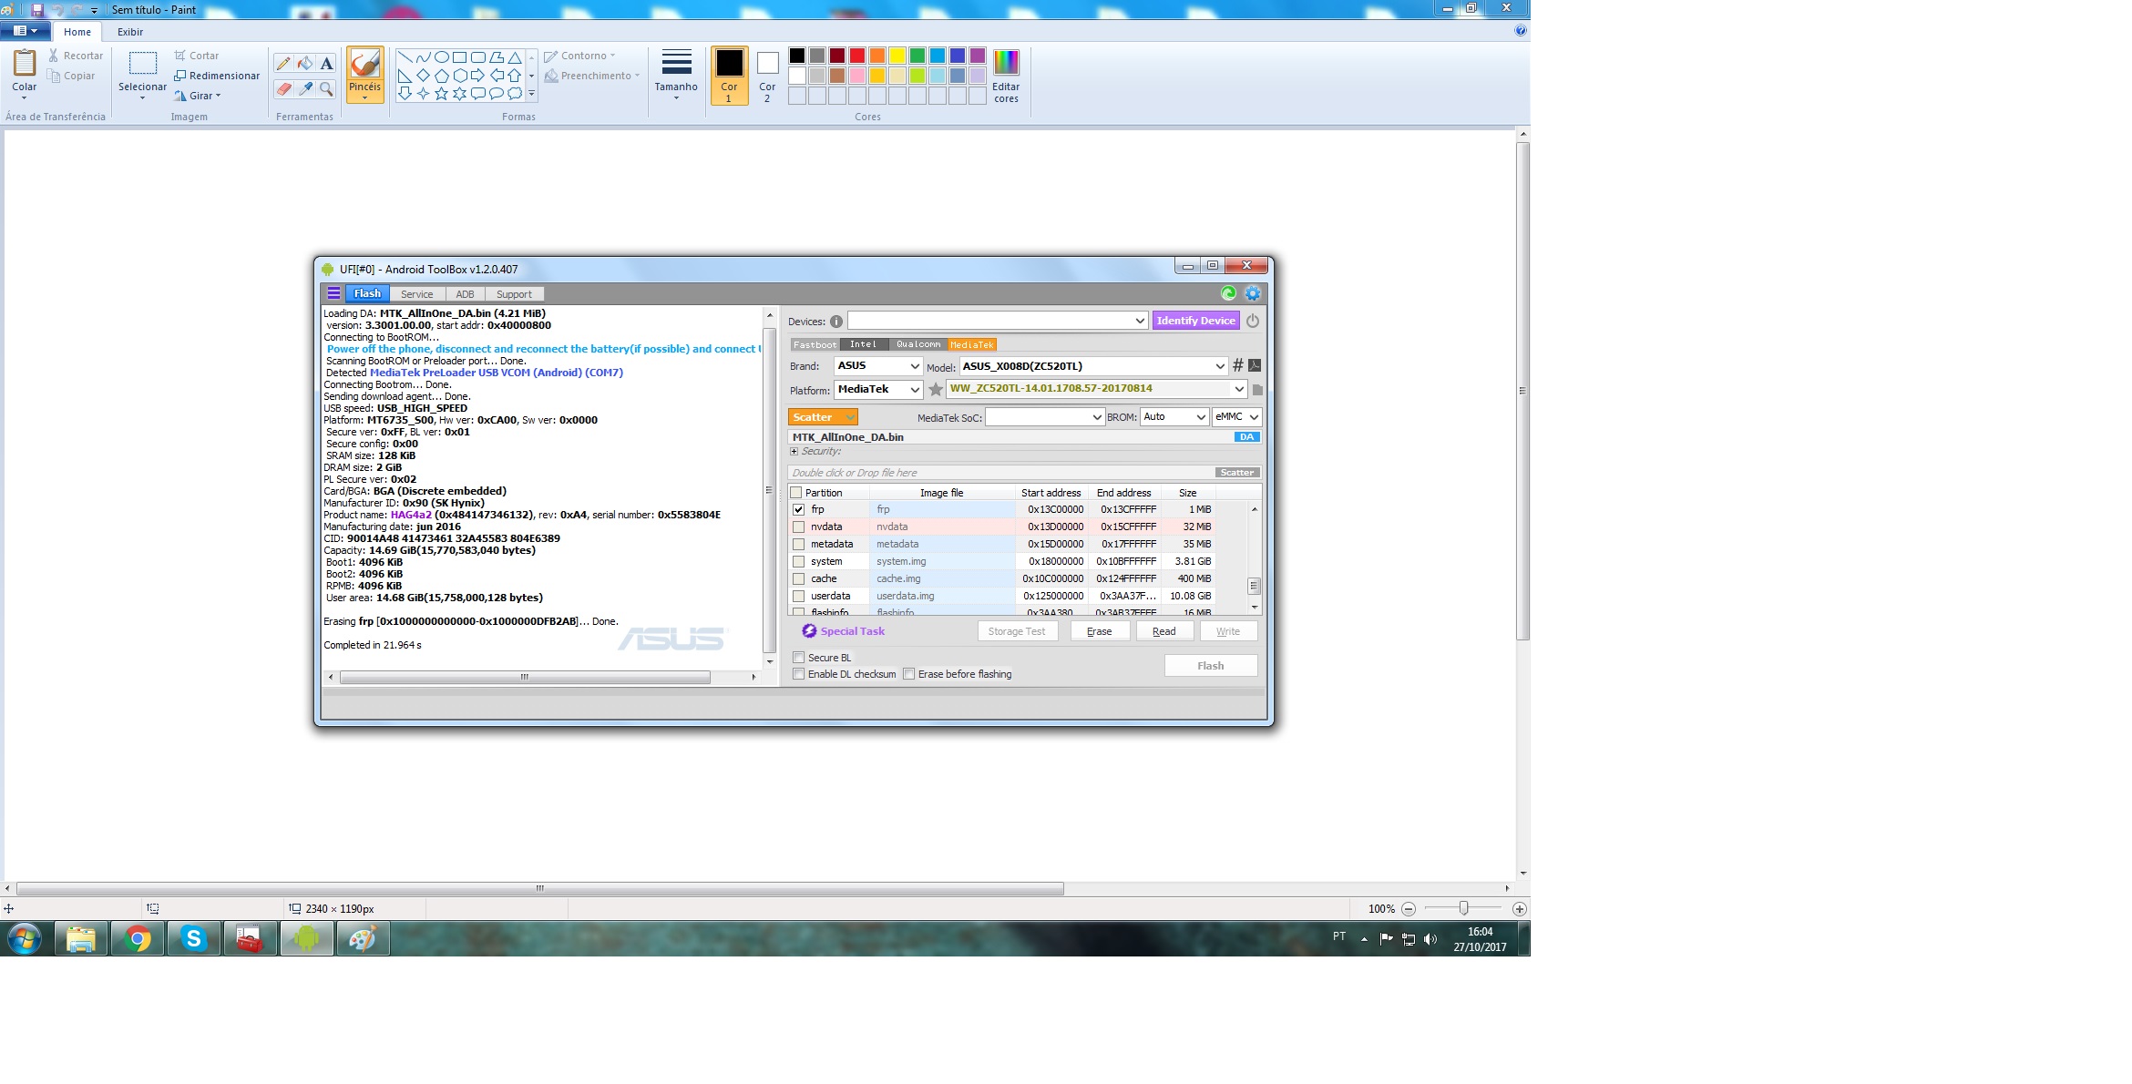Screen dimensions: 2132x1084
Task: Click the scatter file drop field
Action: 1000,473
